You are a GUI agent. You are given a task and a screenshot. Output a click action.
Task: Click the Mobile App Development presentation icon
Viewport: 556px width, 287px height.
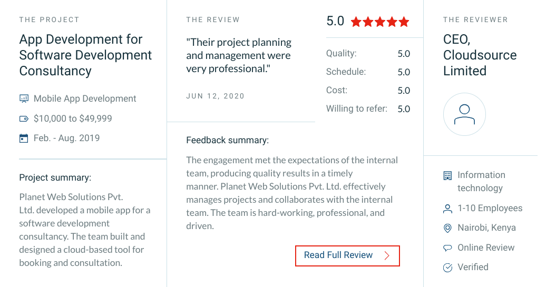tap(24, 98)
